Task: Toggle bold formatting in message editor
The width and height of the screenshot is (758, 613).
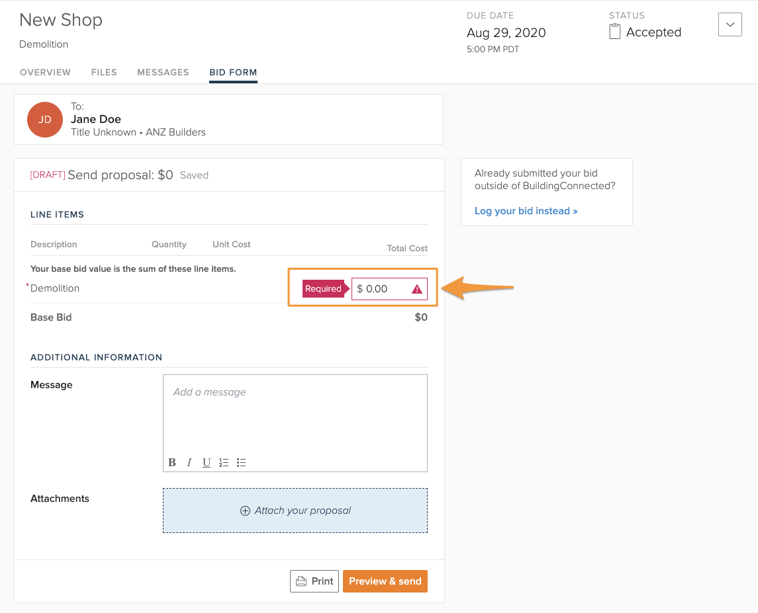Action: click(172, 462)
